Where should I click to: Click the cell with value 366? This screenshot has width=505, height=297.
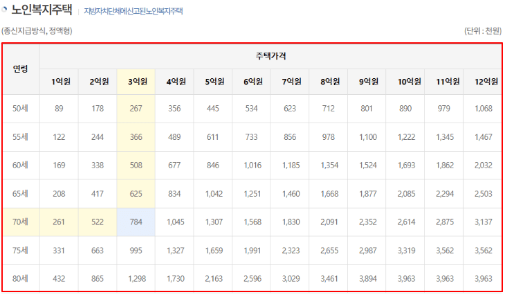click(136, 137)
